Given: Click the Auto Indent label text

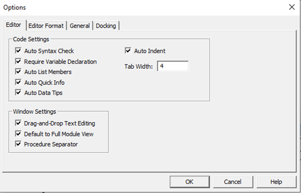Looking at the screenshot, I should point(150,51).
